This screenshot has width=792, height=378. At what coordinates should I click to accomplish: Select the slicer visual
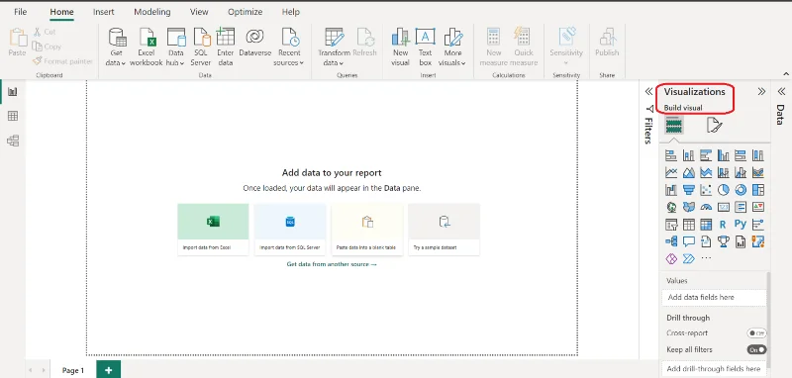(671, 224)
